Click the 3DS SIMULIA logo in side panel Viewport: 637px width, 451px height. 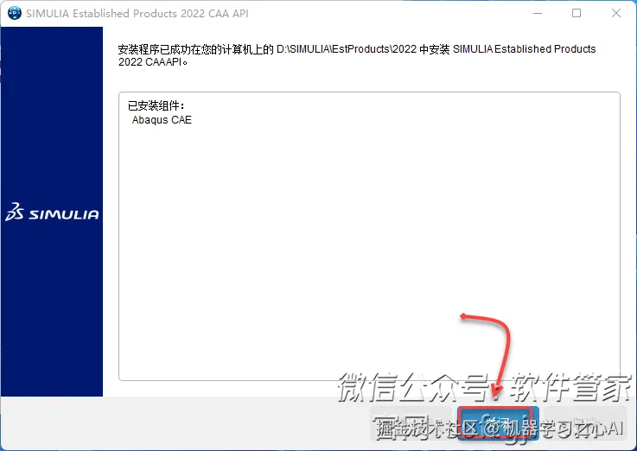tap(52, 212)
